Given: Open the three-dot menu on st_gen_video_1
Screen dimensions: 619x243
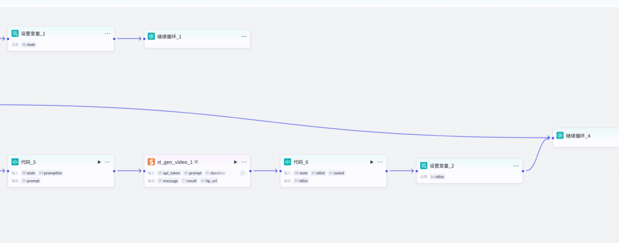Looking at the screenshot, I should pyautogui.click(x=244, y=162).
